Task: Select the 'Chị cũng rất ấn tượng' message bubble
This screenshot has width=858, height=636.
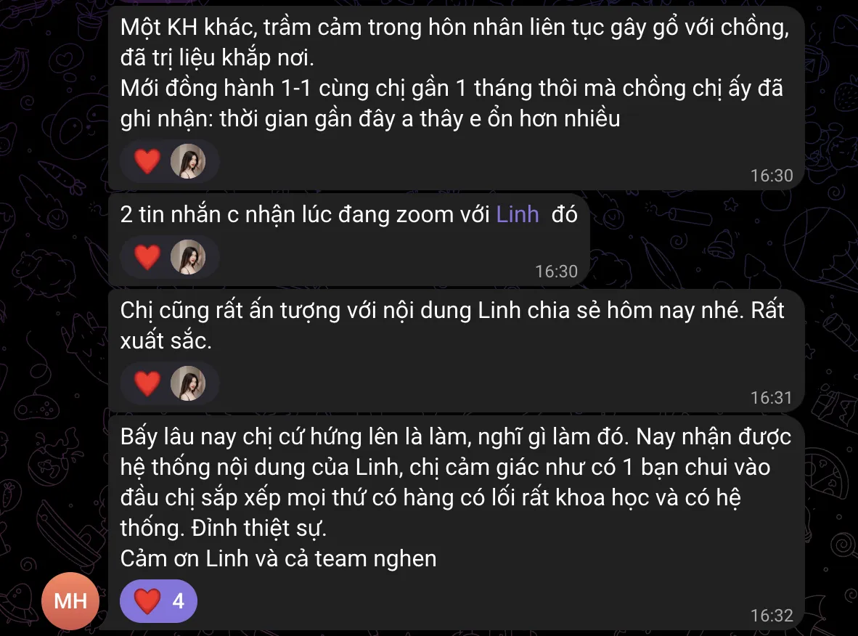Action: (457, 351)
